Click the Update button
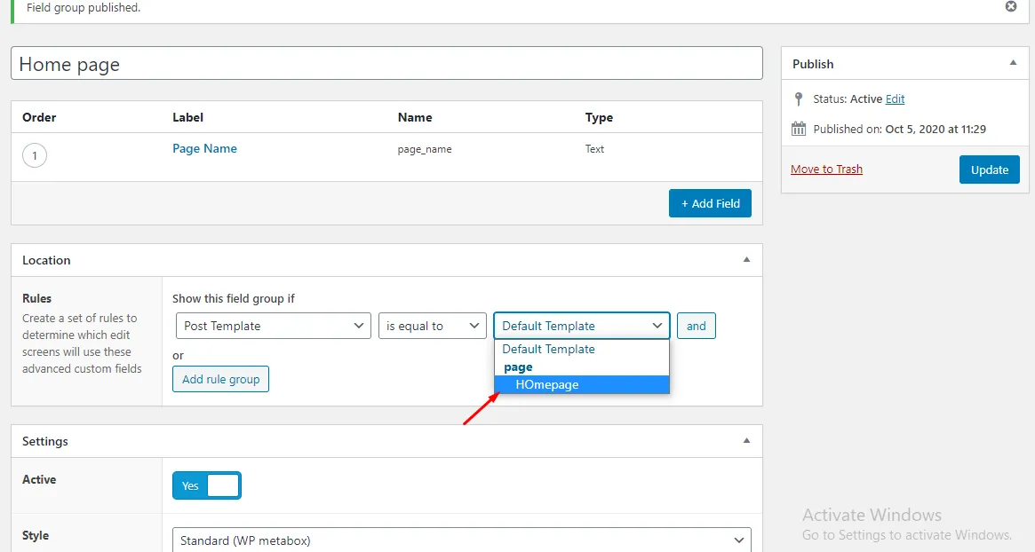 (x=990, y=169)
